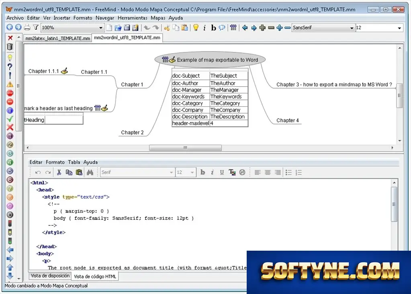The height and width of the screenshot is (294, 411).
Task: Create a new map with blank page icon
Action: pos(109,27)
